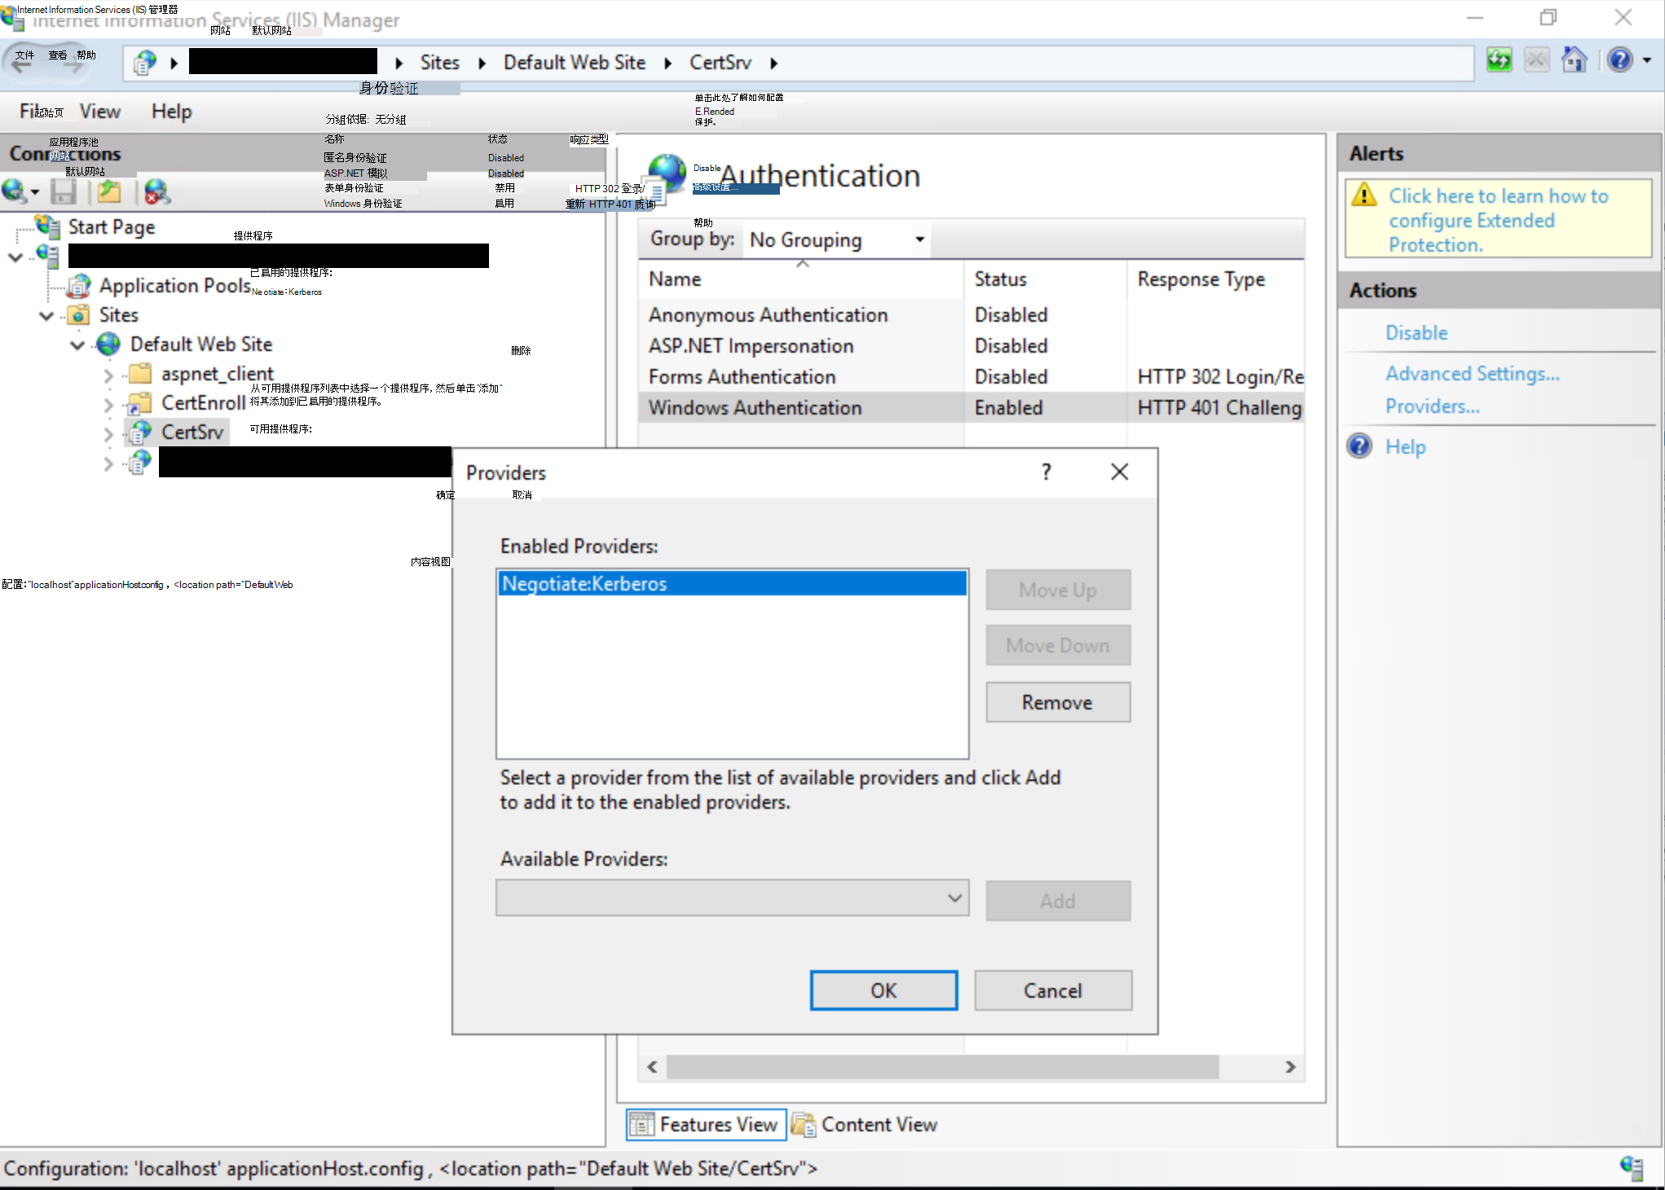Click the horizontal scrollbar left arrow
1665x1190 pixels.
652,1067
